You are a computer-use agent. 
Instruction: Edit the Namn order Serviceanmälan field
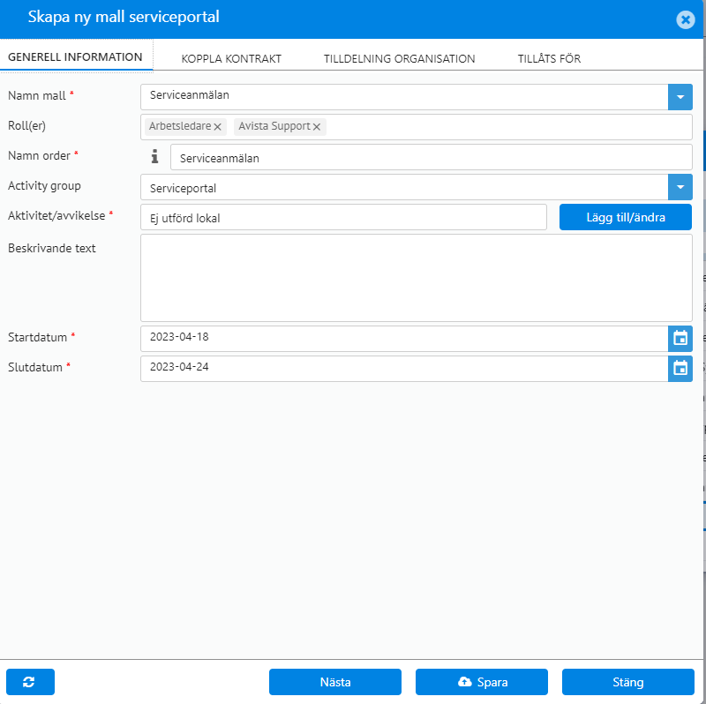tap(432, 157)
